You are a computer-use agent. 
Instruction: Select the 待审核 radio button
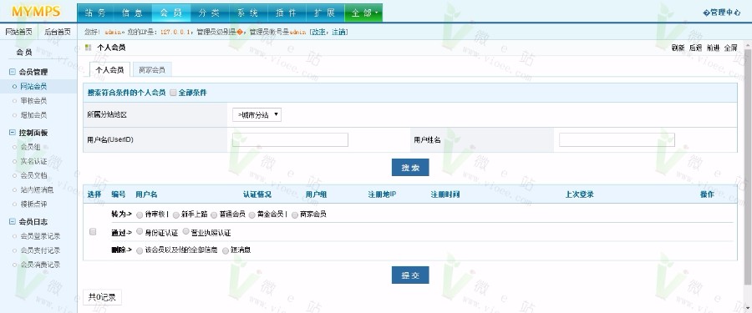pos(140,215)
